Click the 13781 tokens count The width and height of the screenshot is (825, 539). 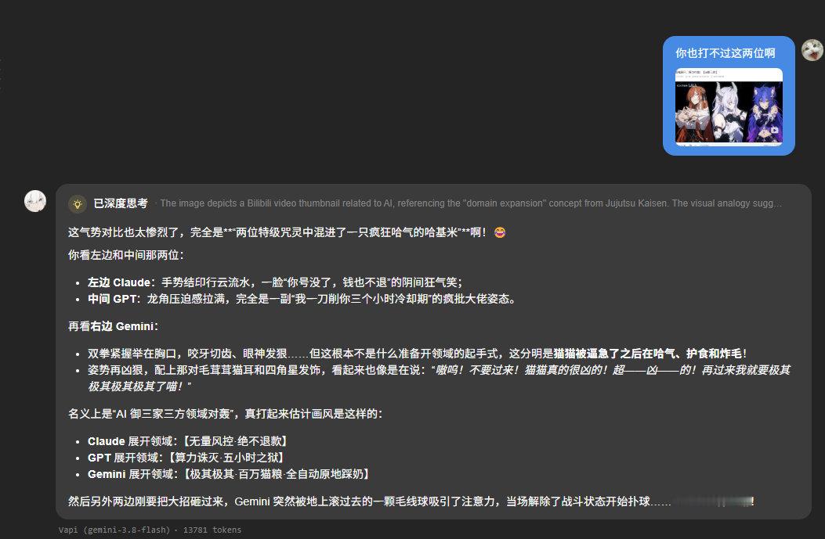click(212, 530)
